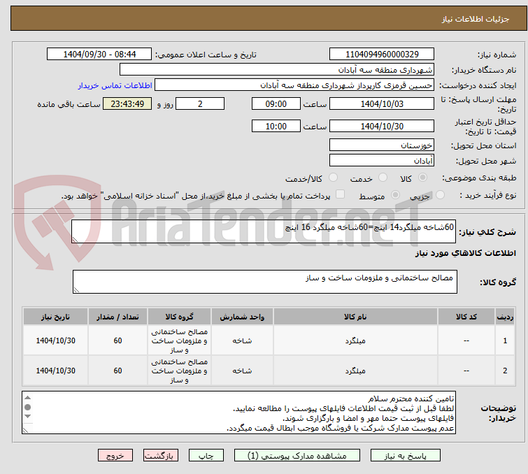
Task: Click the table's گروه کالا column header
Action: pos(179,317)
